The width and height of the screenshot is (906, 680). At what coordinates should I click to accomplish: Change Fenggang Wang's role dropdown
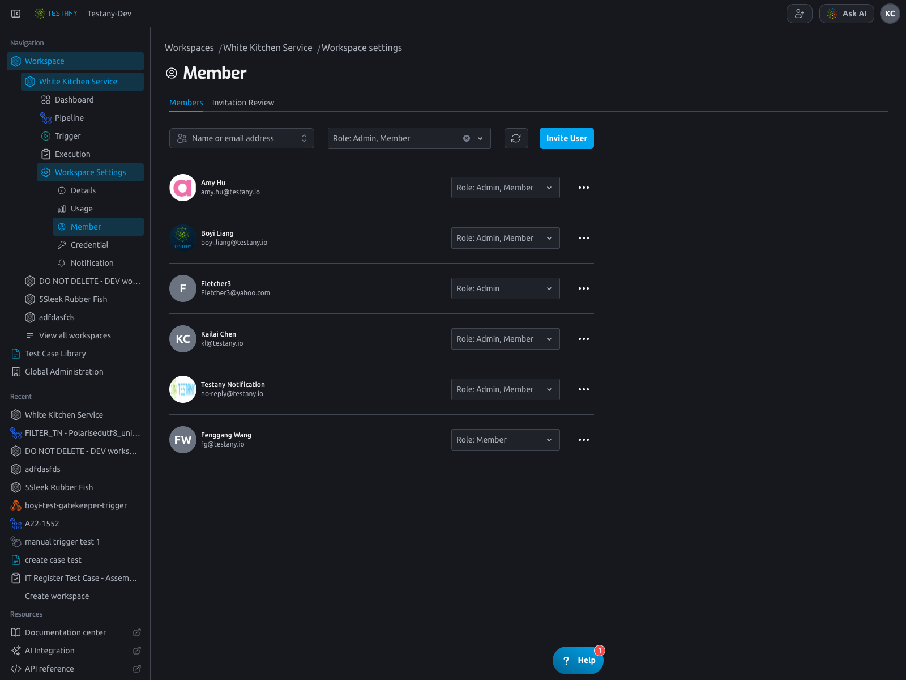[x=506, y=440]
